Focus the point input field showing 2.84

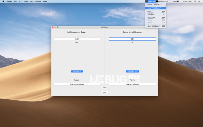132,39
